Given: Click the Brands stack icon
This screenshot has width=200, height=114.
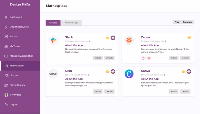Looking at the screenshot, I should pyautogui.click(x=6, y=37).
